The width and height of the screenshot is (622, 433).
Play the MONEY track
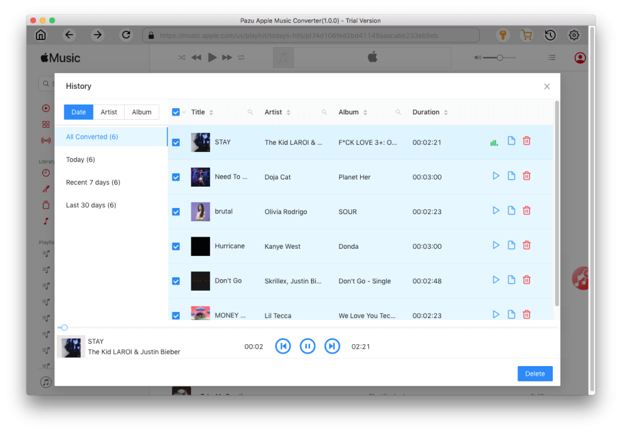496,314
